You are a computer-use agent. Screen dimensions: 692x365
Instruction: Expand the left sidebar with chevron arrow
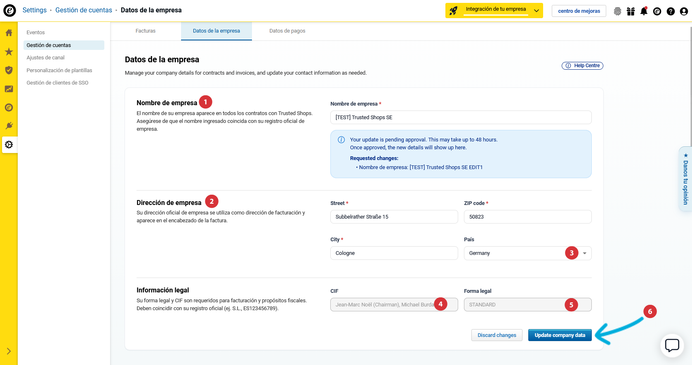point(9,351)
